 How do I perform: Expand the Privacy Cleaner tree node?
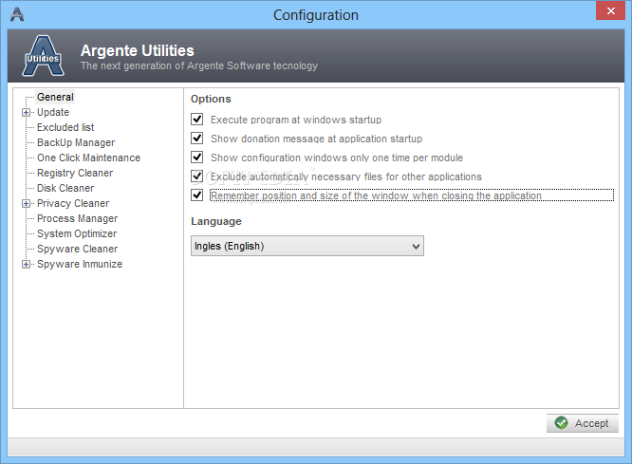[27, 204]
